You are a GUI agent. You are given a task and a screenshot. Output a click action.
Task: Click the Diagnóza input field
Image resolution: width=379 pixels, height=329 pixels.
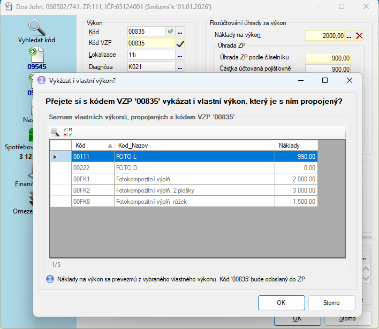[x=151, y=67]
